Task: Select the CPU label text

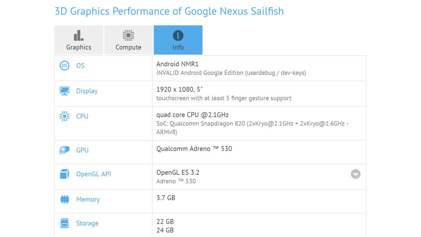Action: pyautogui.click(x=82, y=116)
